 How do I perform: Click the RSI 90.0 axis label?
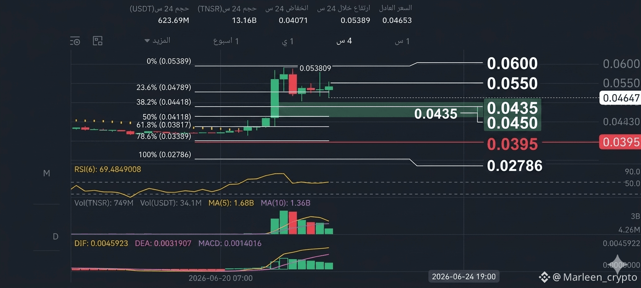(x=632, y=172)
